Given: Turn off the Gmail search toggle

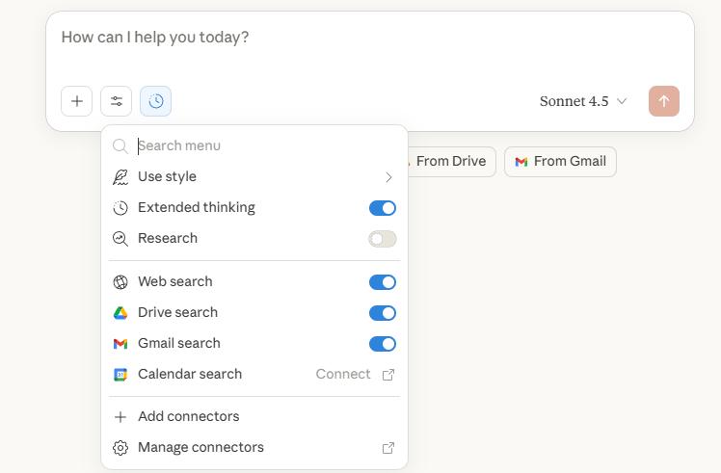Looking at the screenshot, I should point(383,344).
